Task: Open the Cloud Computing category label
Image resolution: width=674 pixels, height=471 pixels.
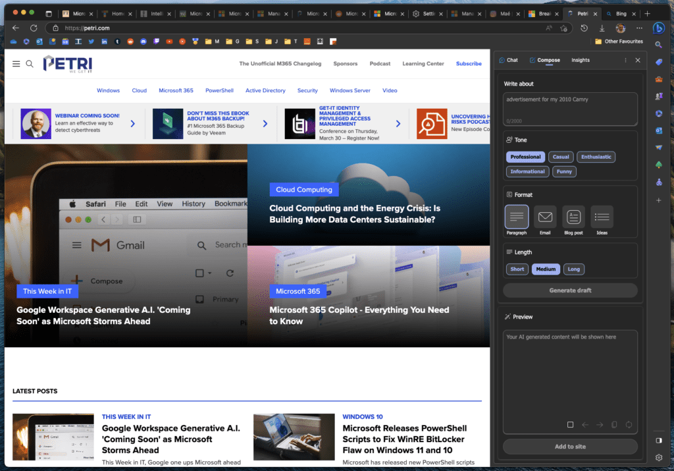Action: (304, 190)
